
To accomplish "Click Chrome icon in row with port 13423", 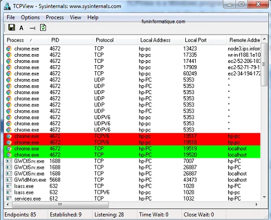I will [9, 49].
